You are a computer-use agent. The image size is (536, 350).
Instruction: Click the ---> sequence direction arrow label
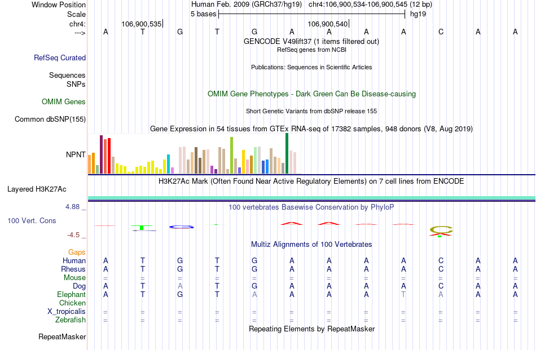[x=80, y=33]
